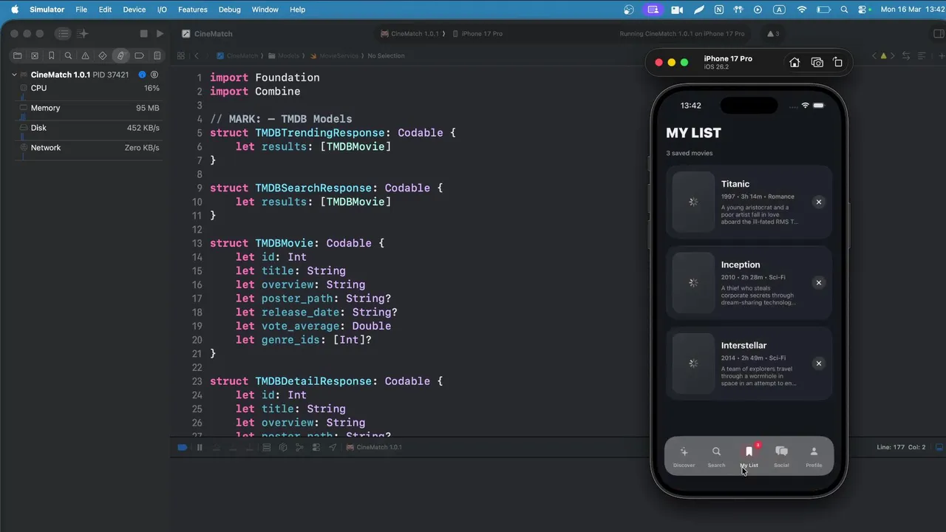Tap the Titanic poster thumbnail
Image resolution: width=946 pixels, height=532 pixels.
(693, 202)
